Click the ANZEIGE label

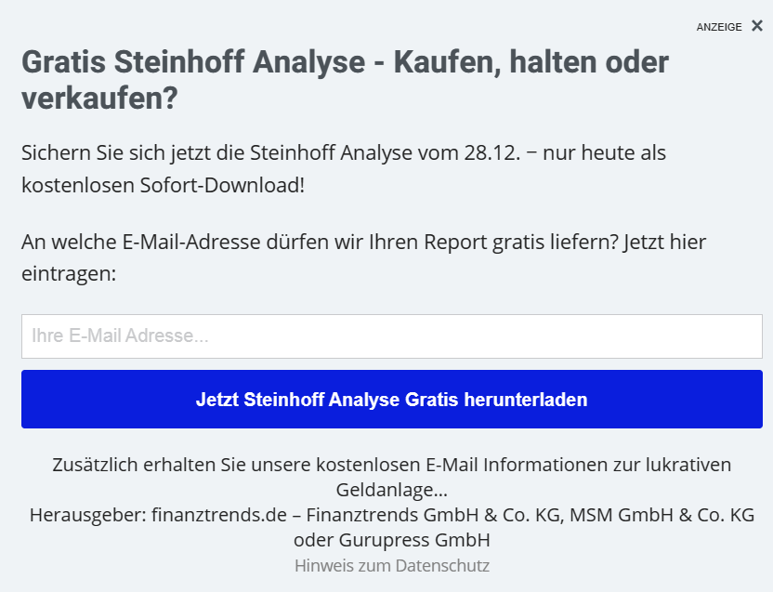718,27
